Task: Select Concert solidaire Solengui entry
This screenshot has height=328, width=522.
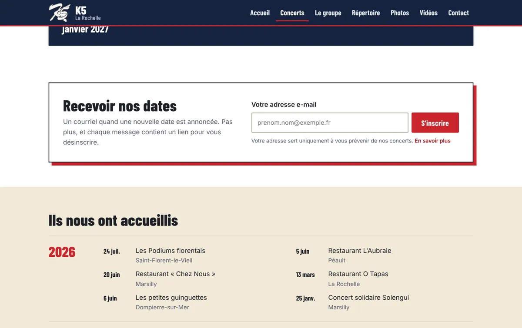Action: coord(368,298)
